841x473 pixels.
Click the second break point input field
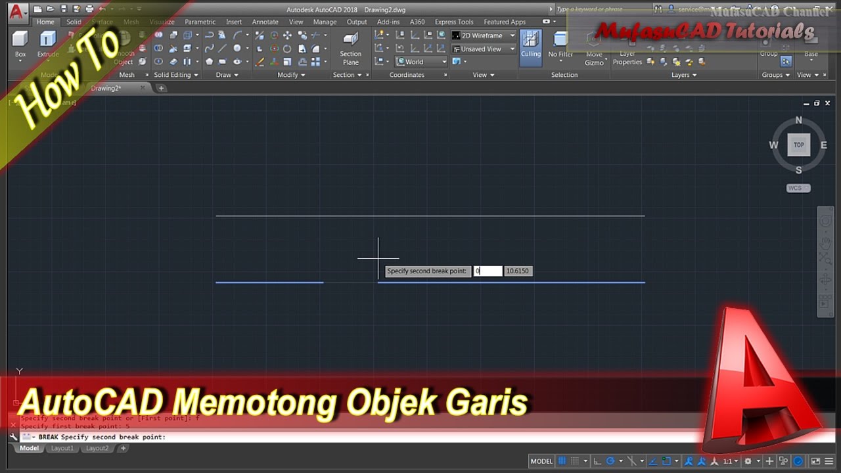pos(488,271)
